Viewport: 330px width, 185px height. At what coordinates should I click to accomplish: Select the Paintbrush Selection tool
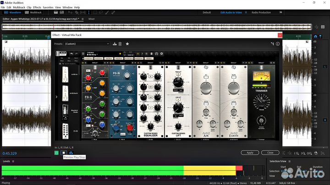pos(107,13)
